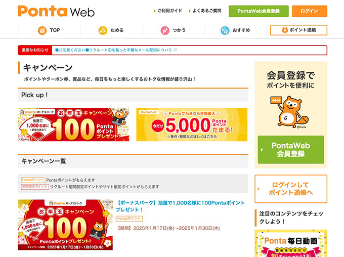The height and width of the screenshot is (257, 344).
Task: Click the PontaWeb会員登録 header button
Action: coord(259,11)
